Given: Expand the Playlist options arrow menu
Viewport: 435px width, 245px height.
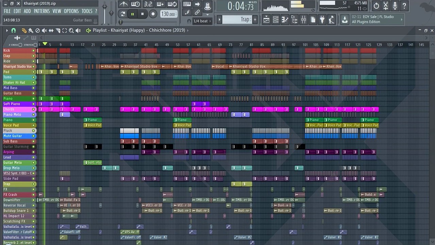Looking at the screenshot, I should coord(7,30).
